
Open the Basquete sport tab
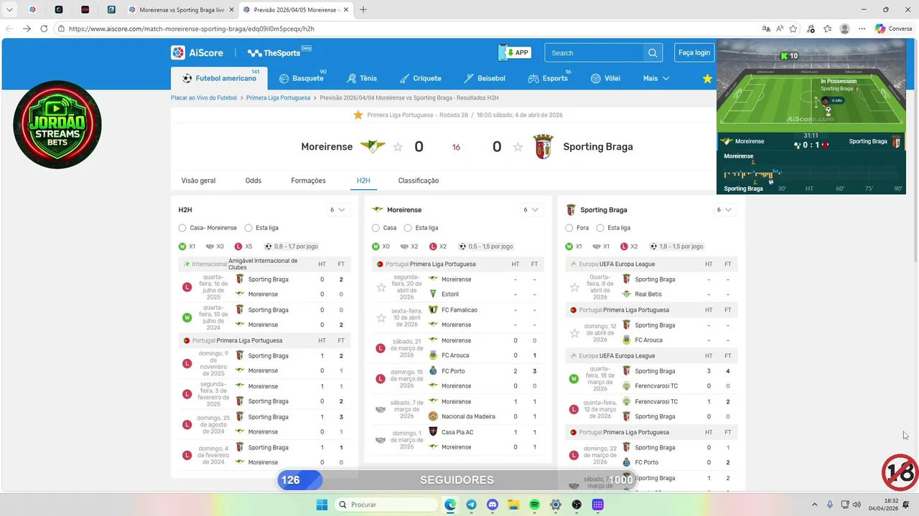[x=302, y=78]
